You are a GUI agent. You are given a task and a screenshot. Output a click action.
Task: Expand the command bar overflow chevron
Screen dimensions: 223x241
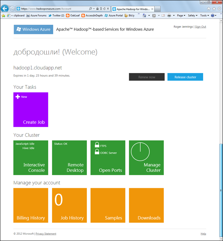pos(221,14)
